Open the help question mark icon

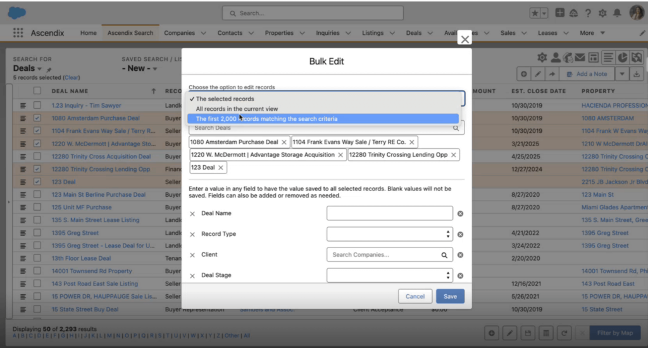[588, 13]
